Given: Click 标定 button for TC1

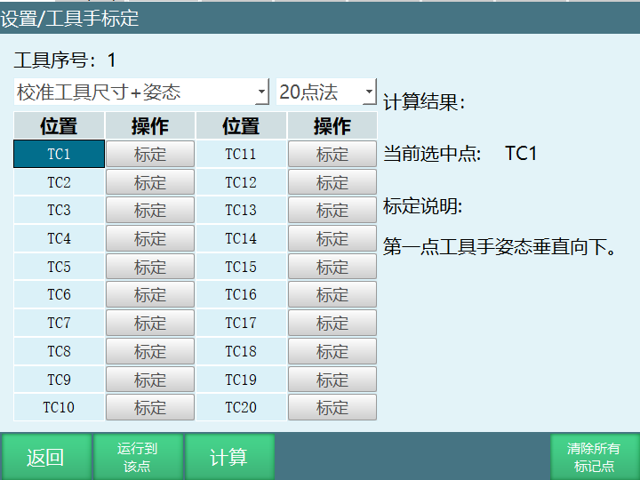Looking at the screenshot, I should pyautogui.click(x=150, y=154).
